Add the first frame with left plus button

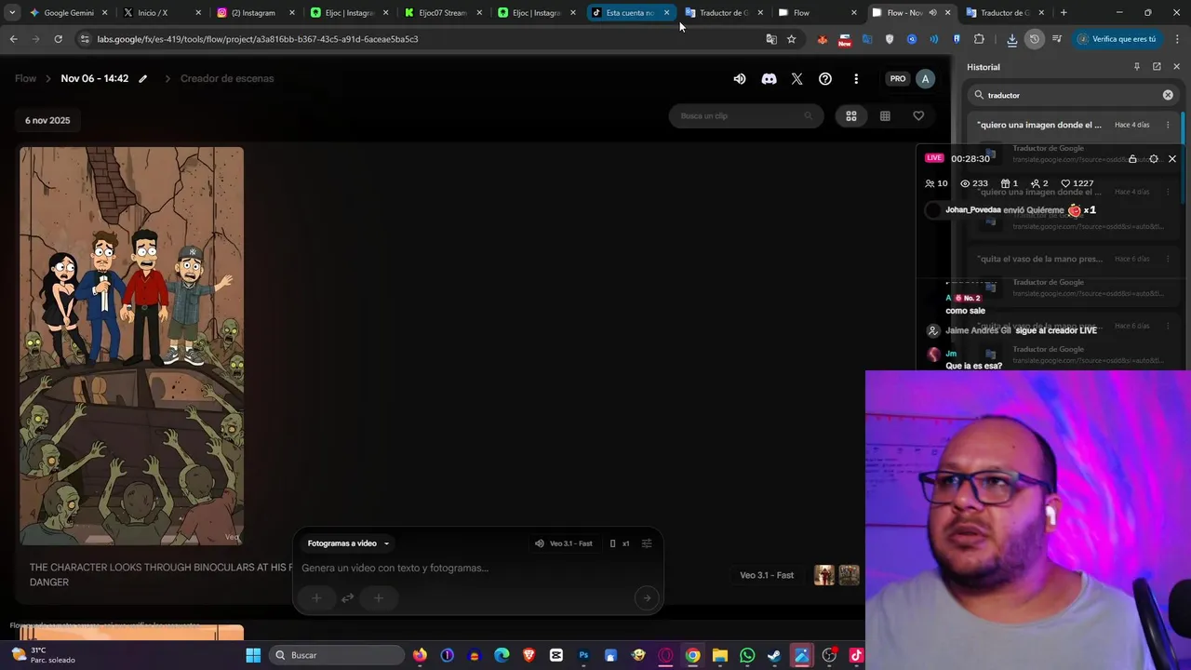click(316, 598)
